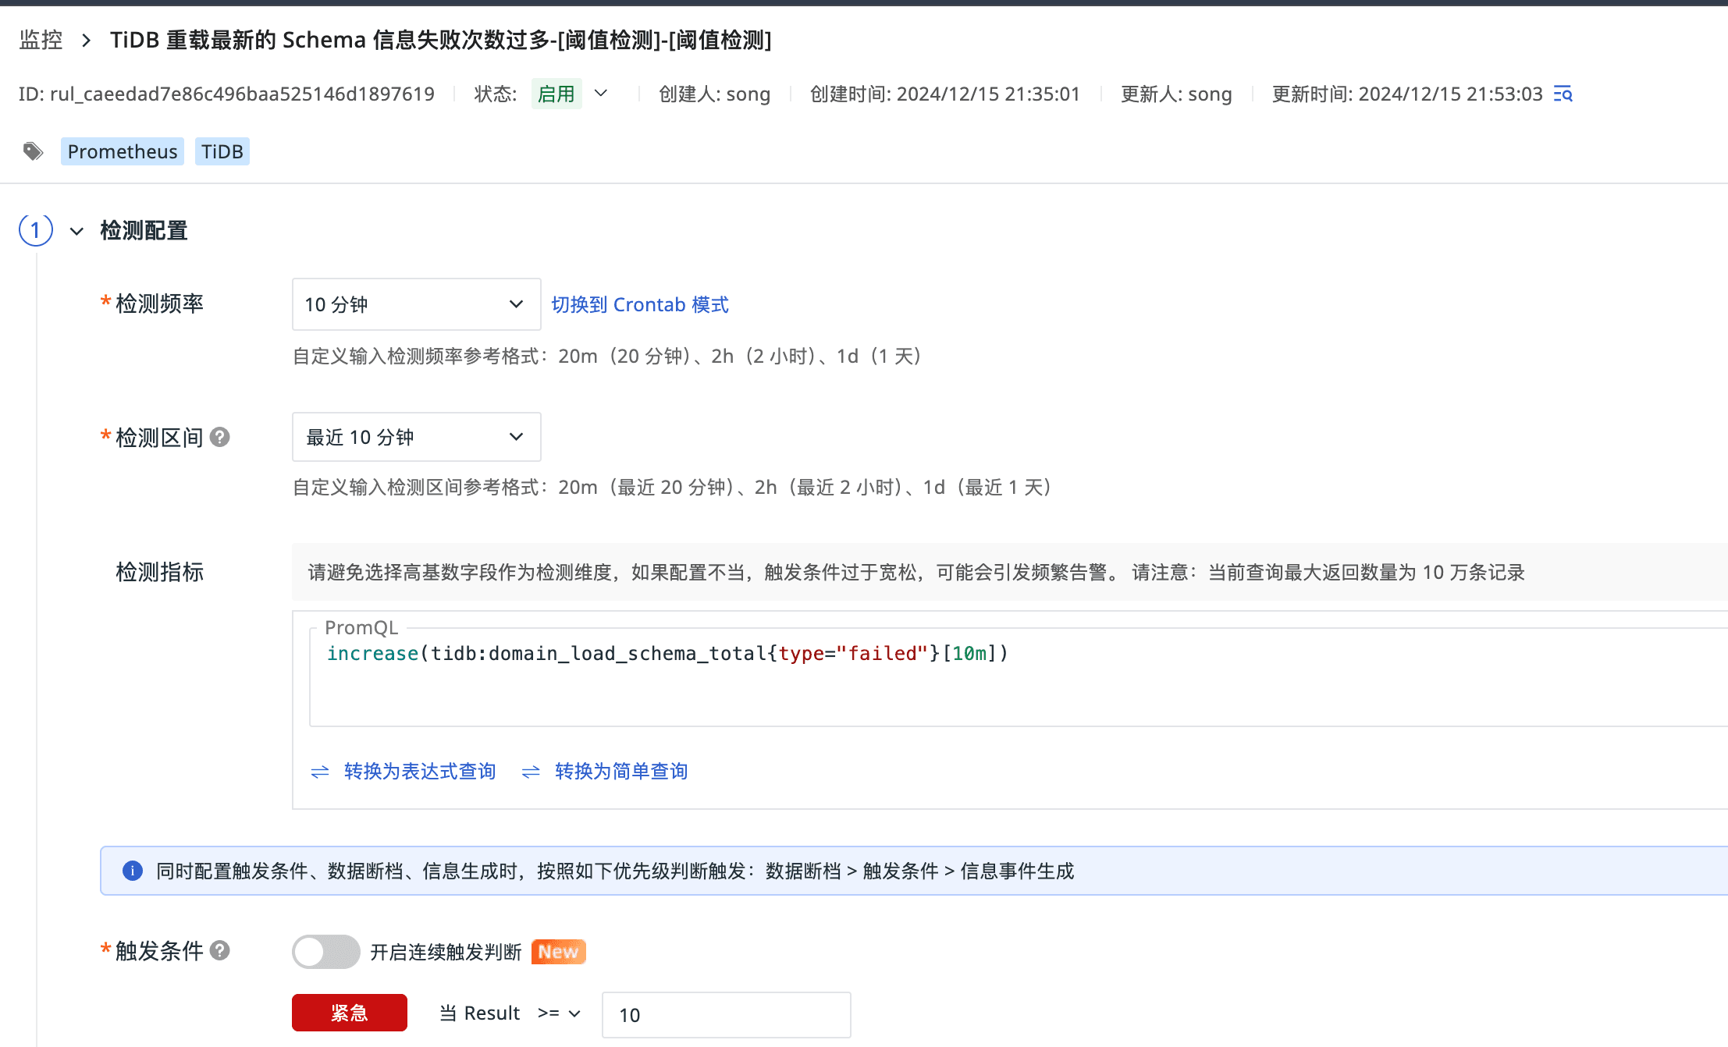Image resolution: width=1728 pixels, height=1047 pixels.
Task: Click 切换到 Crontab 模式 link
Action: (x=639, y=304)
